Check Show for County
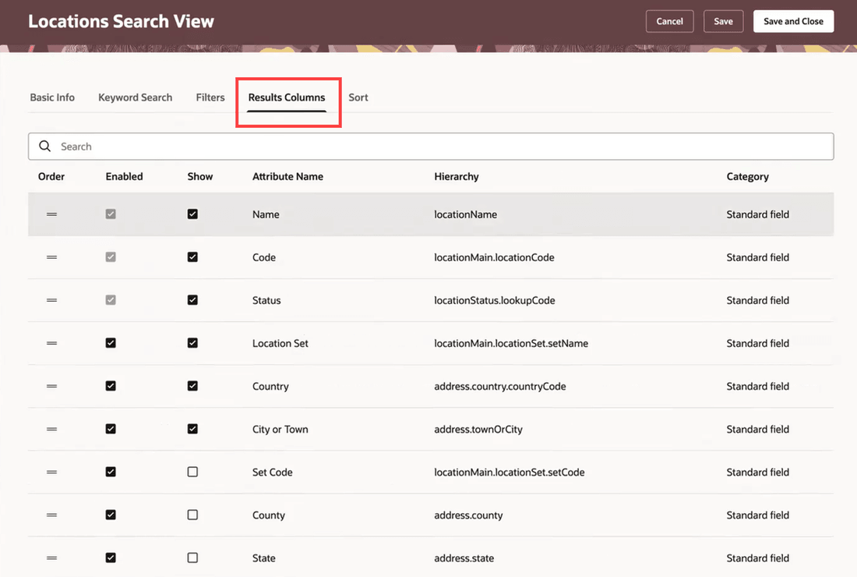Image resolution: width=857 pixels, height=577 pixels. [x=192, y=515]
